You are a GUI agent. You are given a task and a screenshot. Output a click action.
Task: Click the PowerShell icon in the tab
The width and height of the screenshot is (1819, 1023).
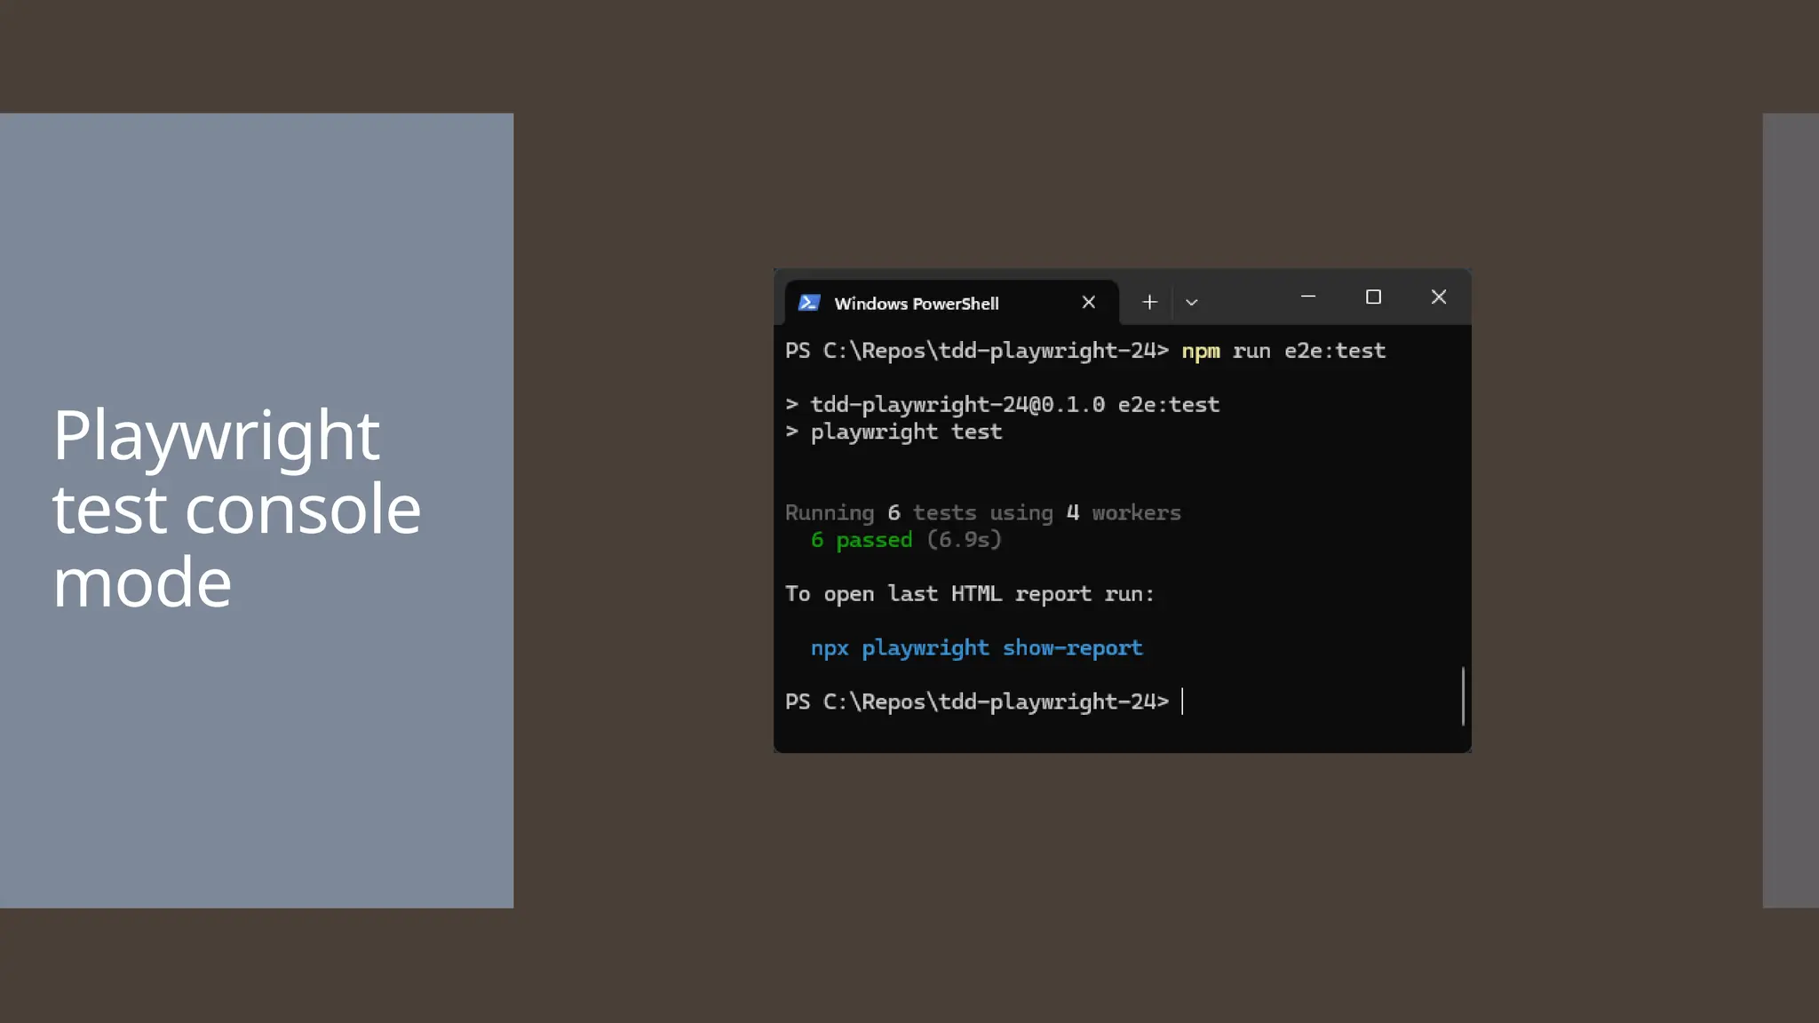(808, 303)
